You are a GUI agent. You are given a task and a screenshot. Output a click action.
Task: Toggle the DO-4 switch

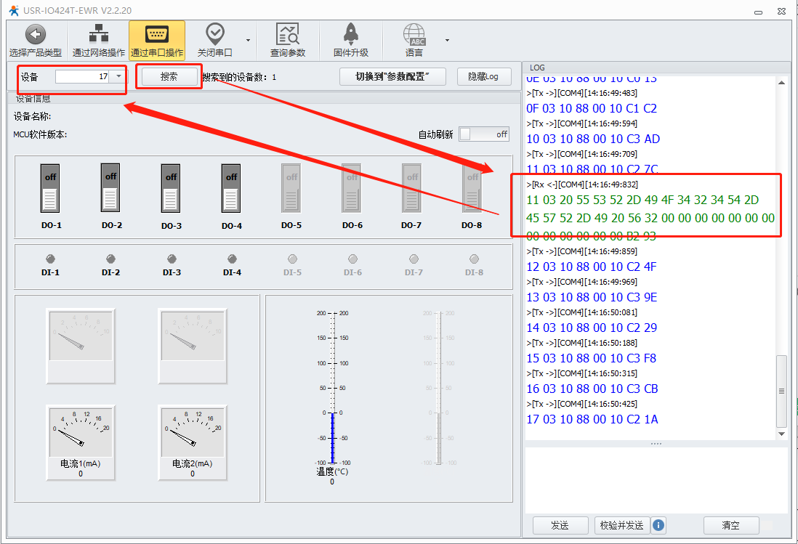click(231, 188)
